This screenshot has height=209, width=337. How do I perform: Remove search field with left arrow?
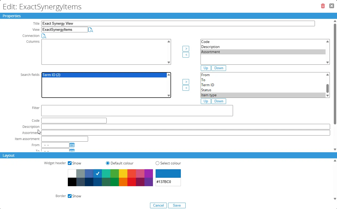tap(186, 88)
